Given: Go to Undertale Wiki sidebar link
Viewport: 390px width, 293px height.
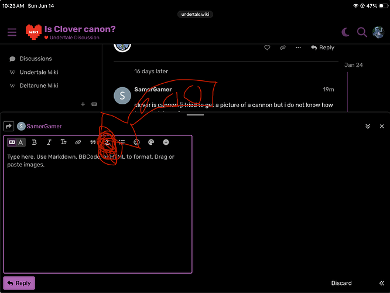Looking at the screenshot, I should tap(39, 72).
